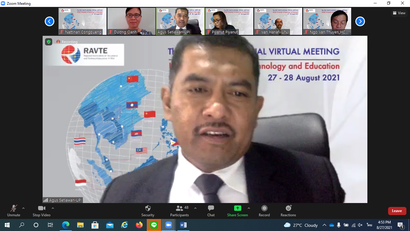The image size is (410, 231).
Task: Open the Mail app from taskbar
Action: [110, 225]
